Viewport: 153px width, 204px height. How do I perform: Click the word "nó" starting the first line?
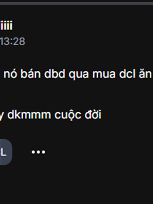point(10,74)
